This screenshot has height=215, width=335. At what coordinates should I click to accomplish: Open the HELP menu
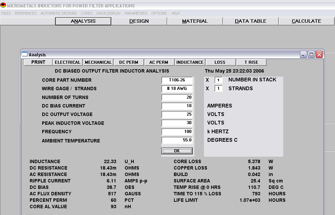coord(176,13)
